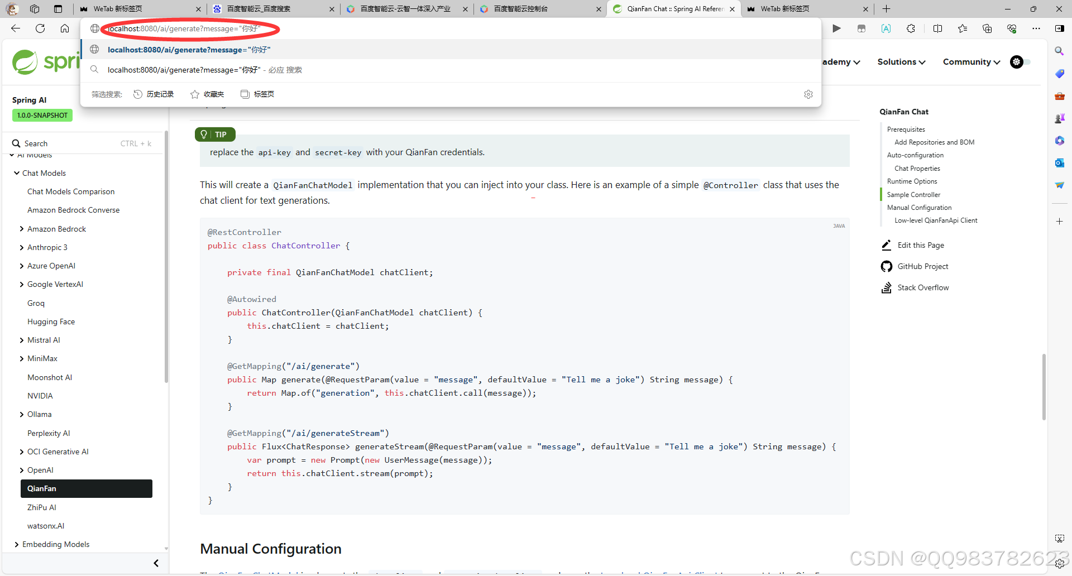
Task: Open browser extensions menu
Action: pos(911,28)
